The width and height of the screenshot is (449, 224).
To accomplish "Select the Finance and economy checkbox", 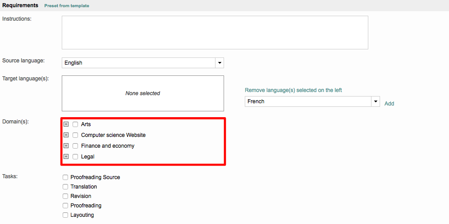I will 75,146.
